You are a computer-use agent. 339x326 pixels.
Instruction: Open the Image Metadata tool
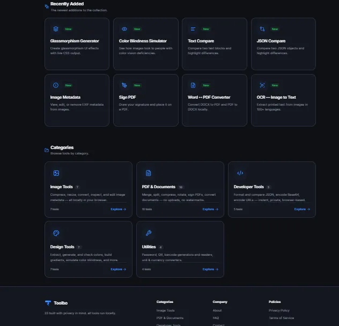[77, 100]
